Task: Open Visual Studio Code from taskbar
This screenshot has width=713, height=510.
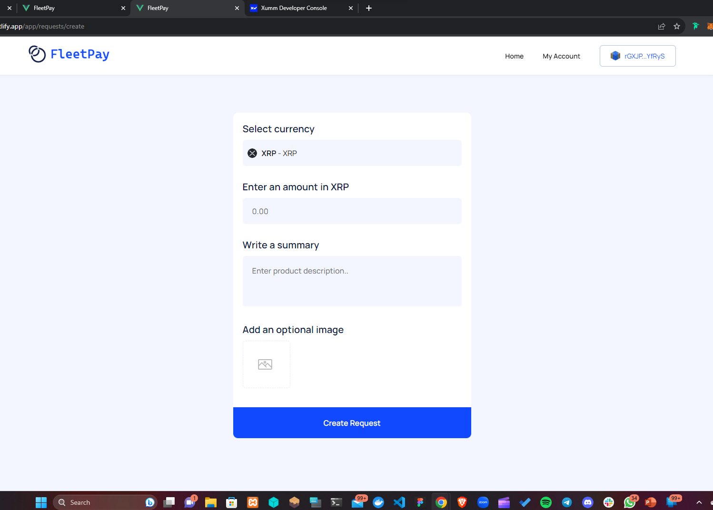Action: tap(399, 502)
